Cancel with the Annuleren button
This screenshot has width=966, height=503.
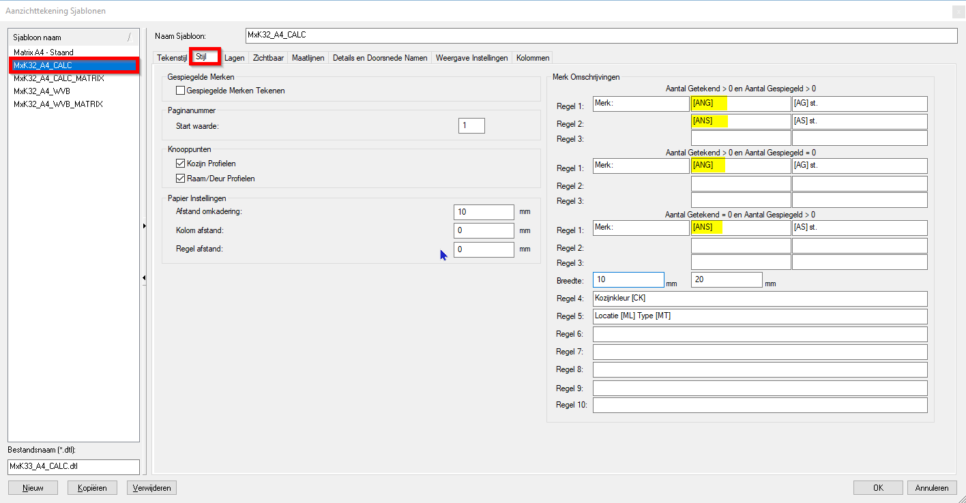(932, 488)
